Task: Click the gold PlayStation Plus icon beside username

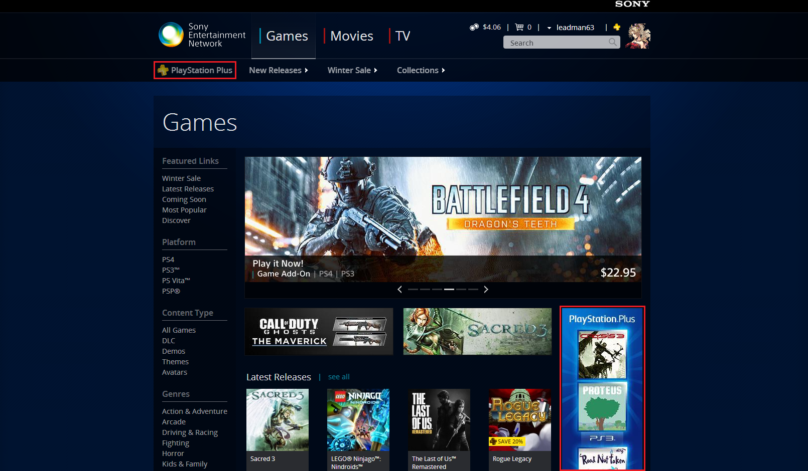Action: [x=617, y=27]
